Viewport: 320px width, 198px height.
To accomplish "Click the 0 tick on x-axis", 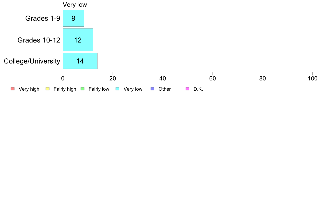I will (63, 78).
